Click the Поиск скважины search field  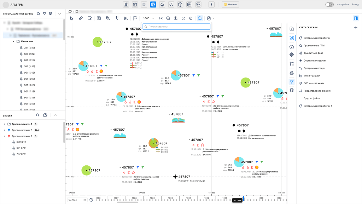178,27
